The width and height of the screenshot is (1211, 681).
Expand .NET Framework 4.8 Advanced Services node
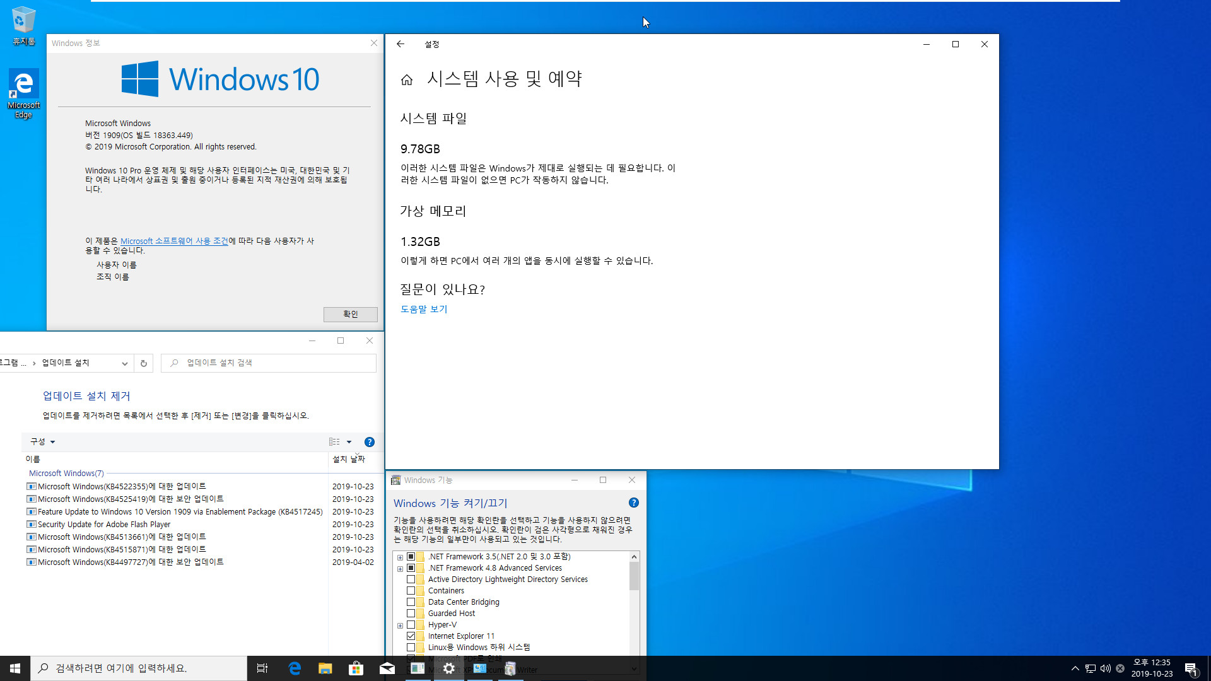pos(400,569)
